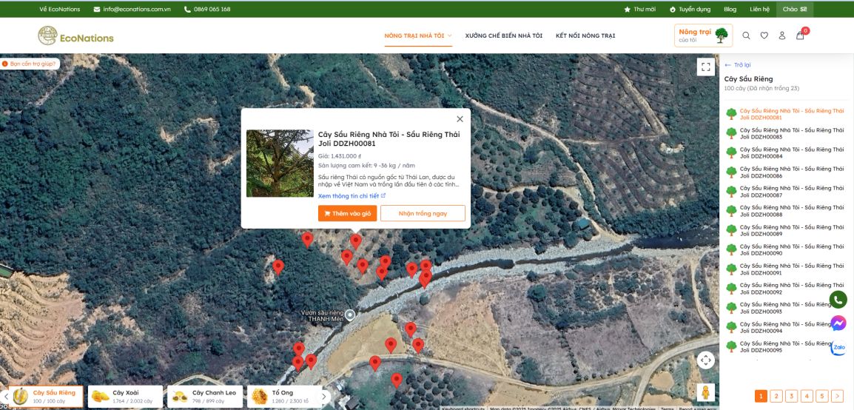Open the user account icon
The width and height of the screenshot is (854, 410).
(x=781, y=36)
